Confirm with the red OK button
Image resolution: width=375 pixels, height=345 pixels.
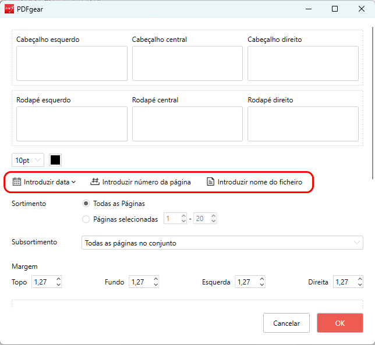pyautogui.click(x=340, y=323)
